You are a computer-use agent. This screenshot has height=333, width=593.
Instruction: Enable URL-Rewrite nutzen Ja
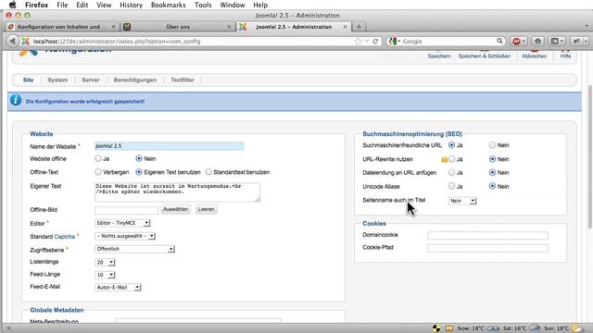(x=451, y=159)
